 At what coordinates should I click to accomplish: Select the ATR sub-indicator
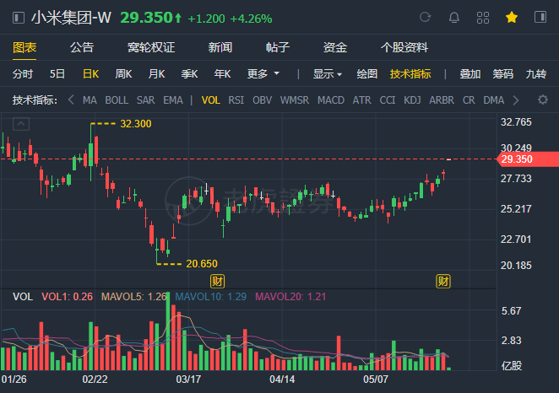point(362,100)
